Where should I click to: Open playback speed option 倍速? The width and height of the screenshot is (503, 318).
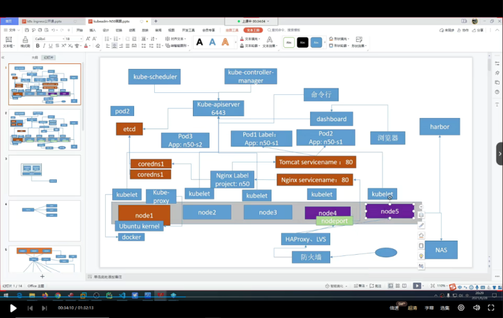[x=393, y=308]
